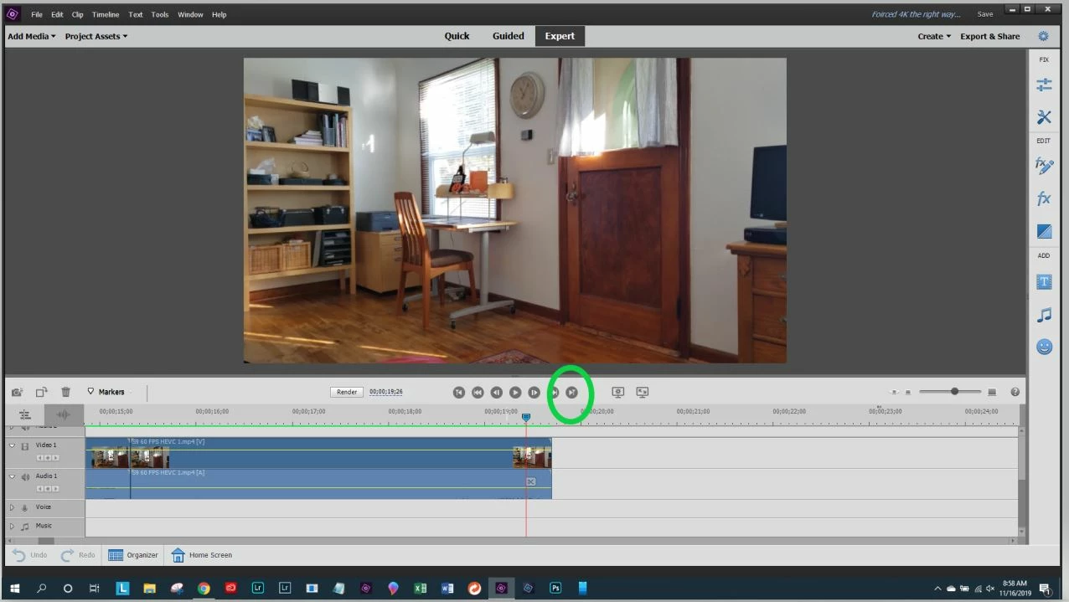Open the Effects fx panel
The width and height of the screenshot is (1069, 602).
point(1044,199)
